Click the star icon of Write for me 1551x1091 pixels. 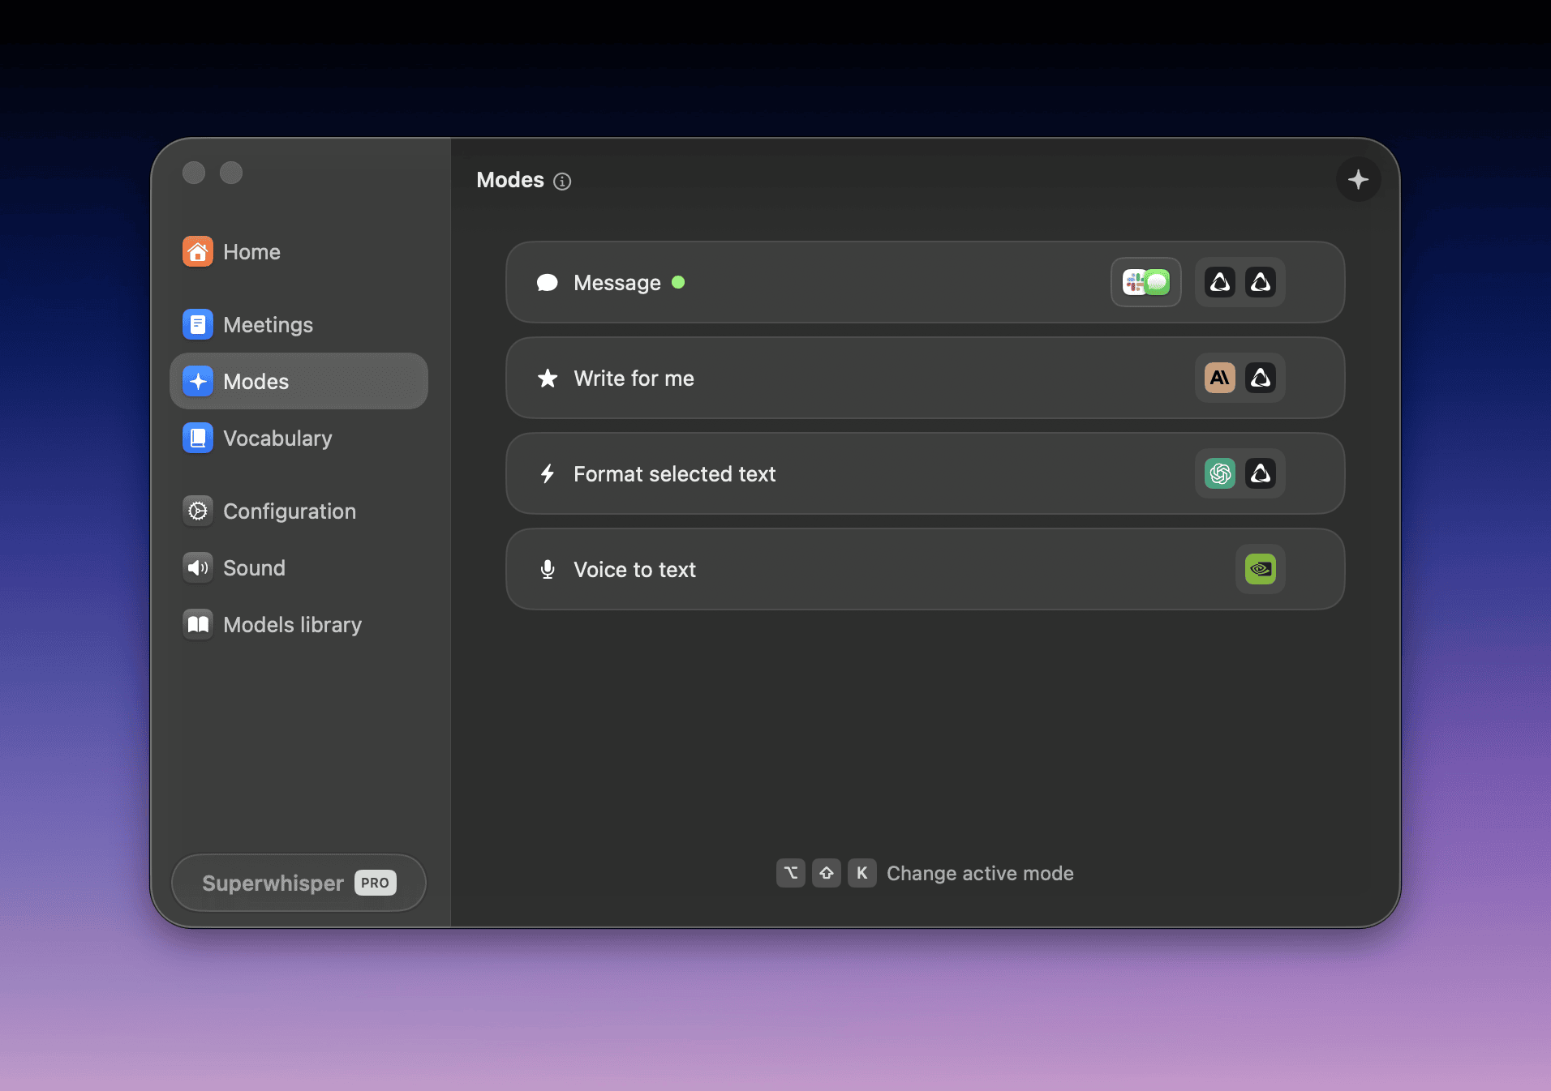[x=548, y=378]
